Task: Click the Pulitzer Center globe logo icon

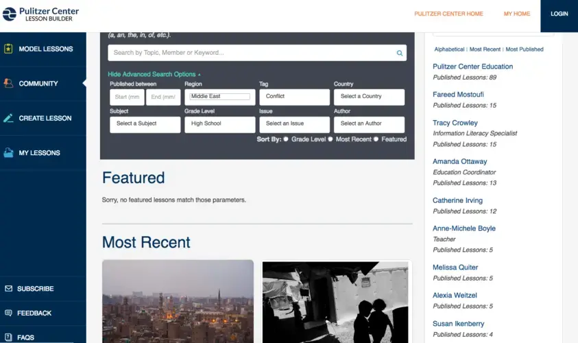Action: click(10, 14)
